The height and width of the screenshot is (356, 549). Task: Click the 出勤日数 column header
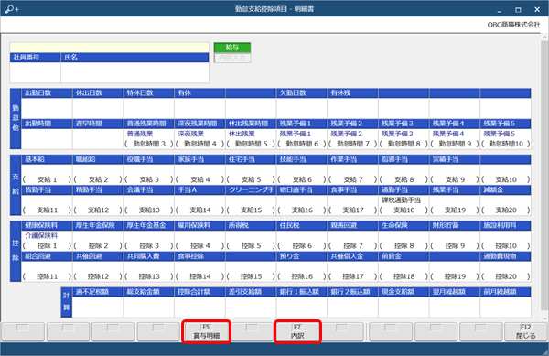point(47,93)
